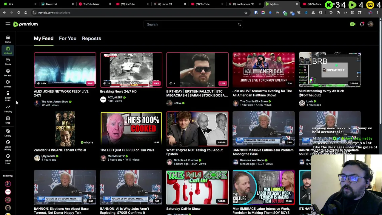Open The Charlie Kirk Show channel link
The width and height of the screenshot is (382, 215).
[254, 102]
